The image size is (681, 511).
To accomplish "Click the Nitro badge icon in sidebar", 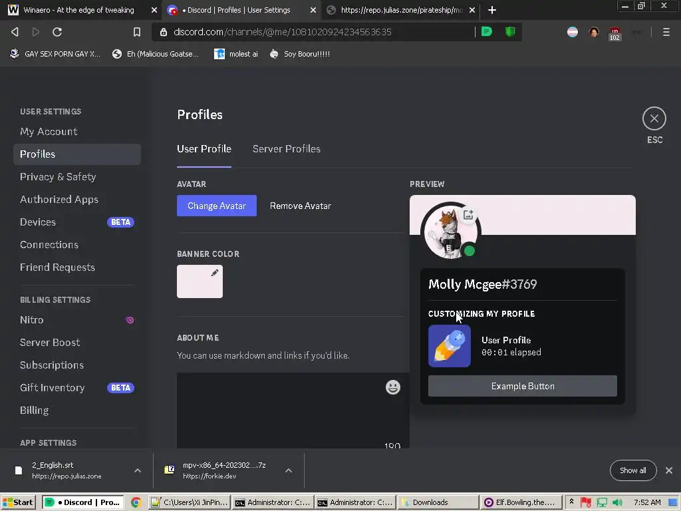I will (x=130, y=320).
